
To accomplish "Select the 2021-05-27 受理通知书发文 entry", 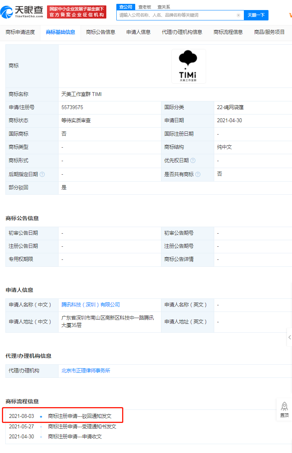I will tap(62, 426).
